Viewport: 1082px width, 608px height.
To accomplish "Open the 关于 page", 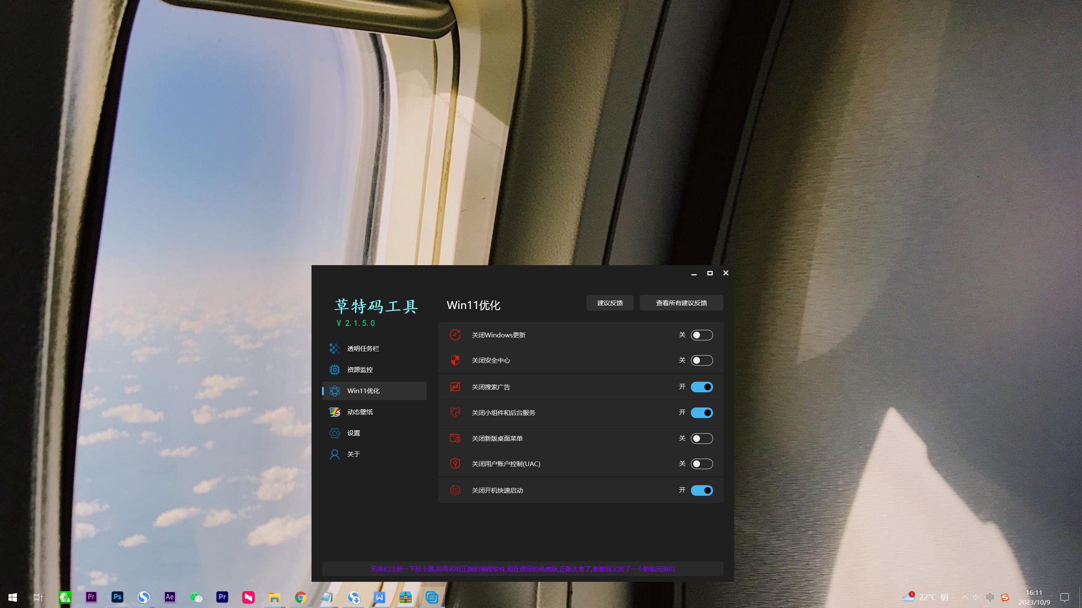I will pos(374,454).
